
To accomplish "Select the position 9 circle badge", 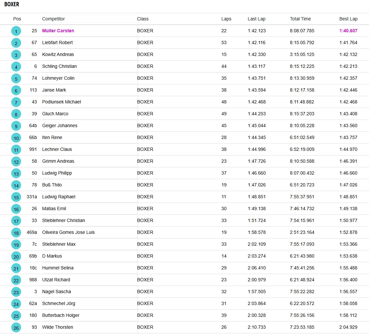I will [x=16, y=126].
